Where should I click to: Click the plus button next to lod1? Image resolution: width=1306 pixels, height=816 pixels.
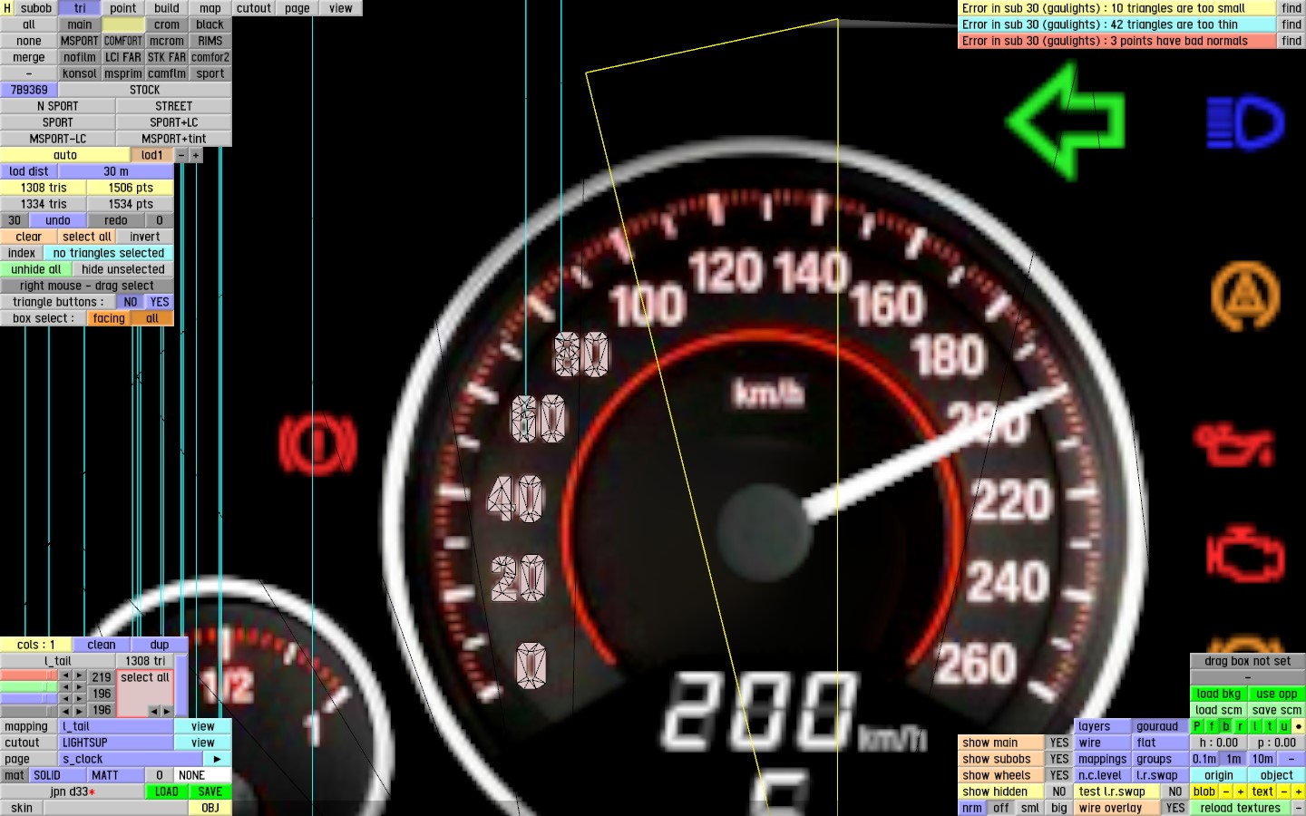195,155
